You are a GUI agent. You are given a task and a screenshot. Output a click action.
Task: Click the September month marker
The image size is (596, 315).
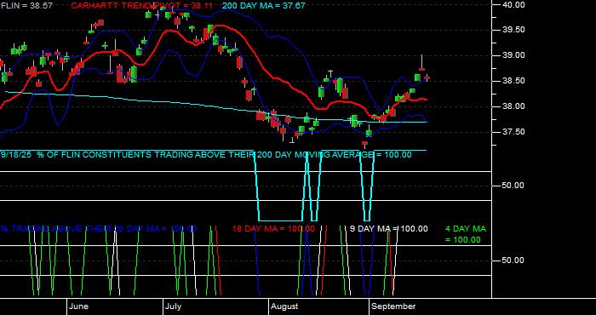coord(393,306)
